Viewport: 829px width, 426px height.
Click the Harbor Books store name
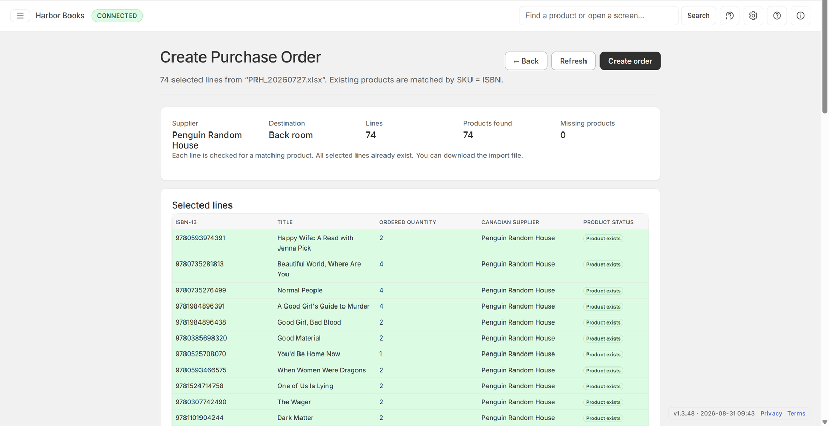click(60, 16)
